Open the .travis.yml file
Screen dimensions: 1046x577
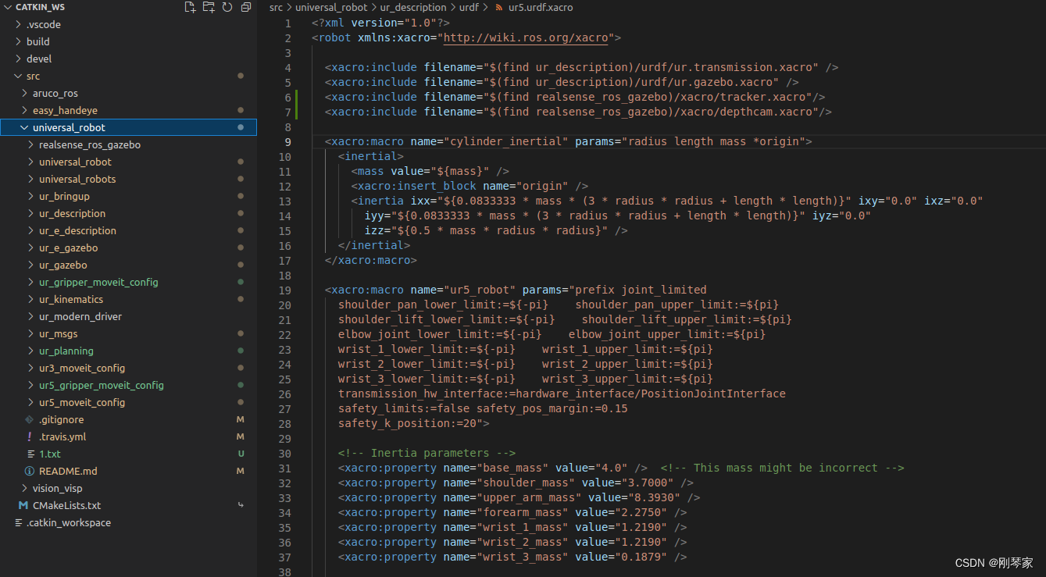click(62, 436)
